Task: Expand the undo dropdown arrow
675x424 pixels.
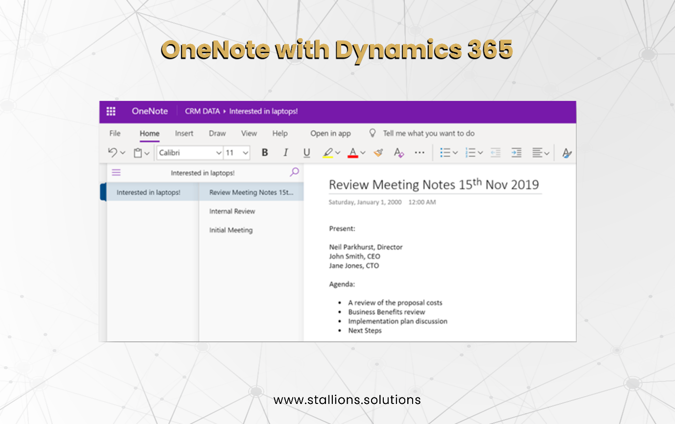Action: [x=122, y=153]
